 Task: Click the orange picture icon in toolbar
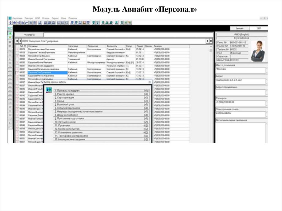84,23
